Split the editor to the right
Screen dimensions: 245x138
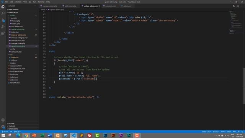pos(238,6)
